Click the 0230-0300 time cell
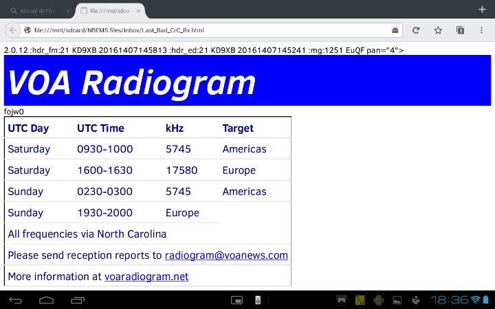 [x=105, y=192]
